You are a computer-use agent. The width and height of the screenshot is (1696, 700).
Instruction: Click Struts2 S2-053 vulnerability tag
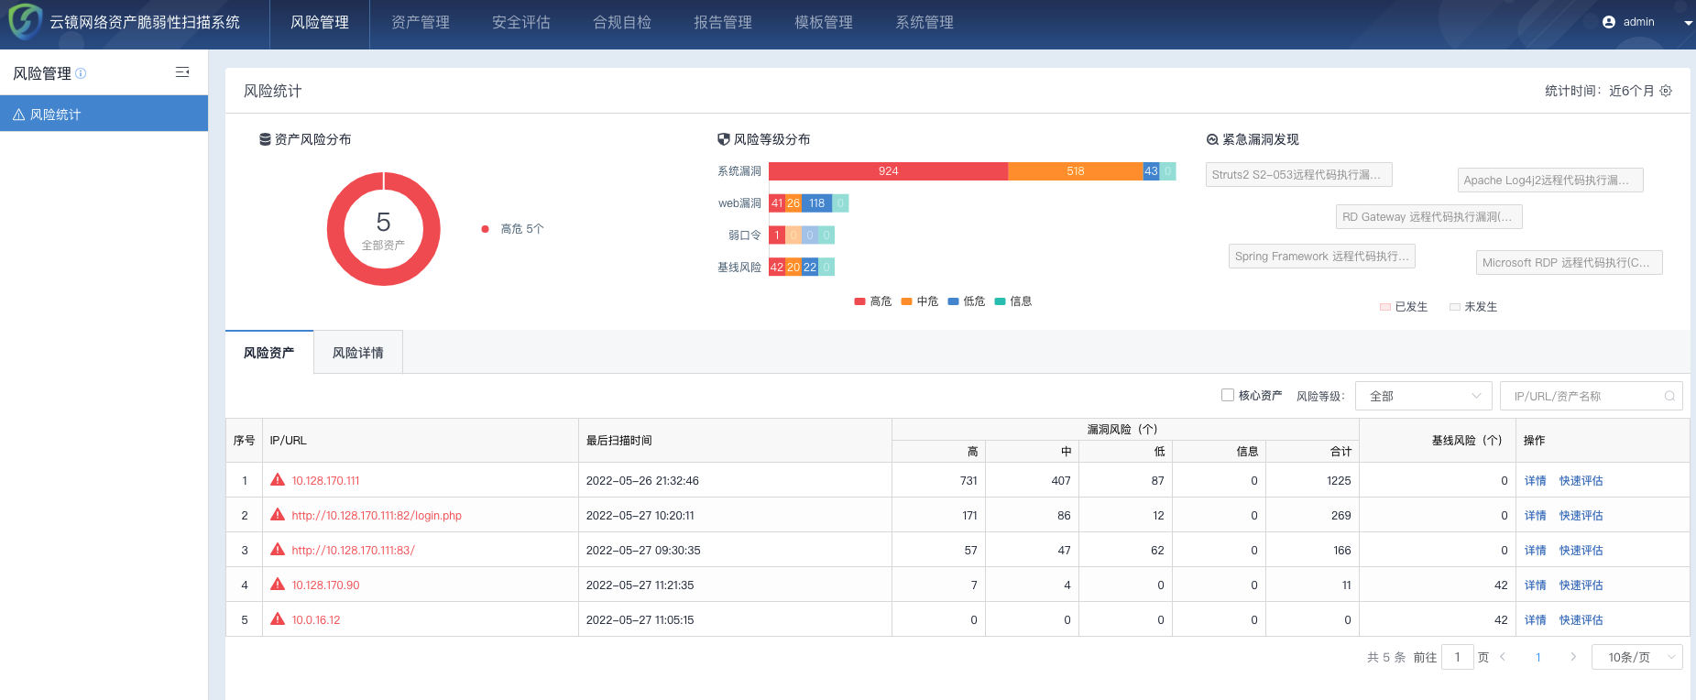[1298, 175]
